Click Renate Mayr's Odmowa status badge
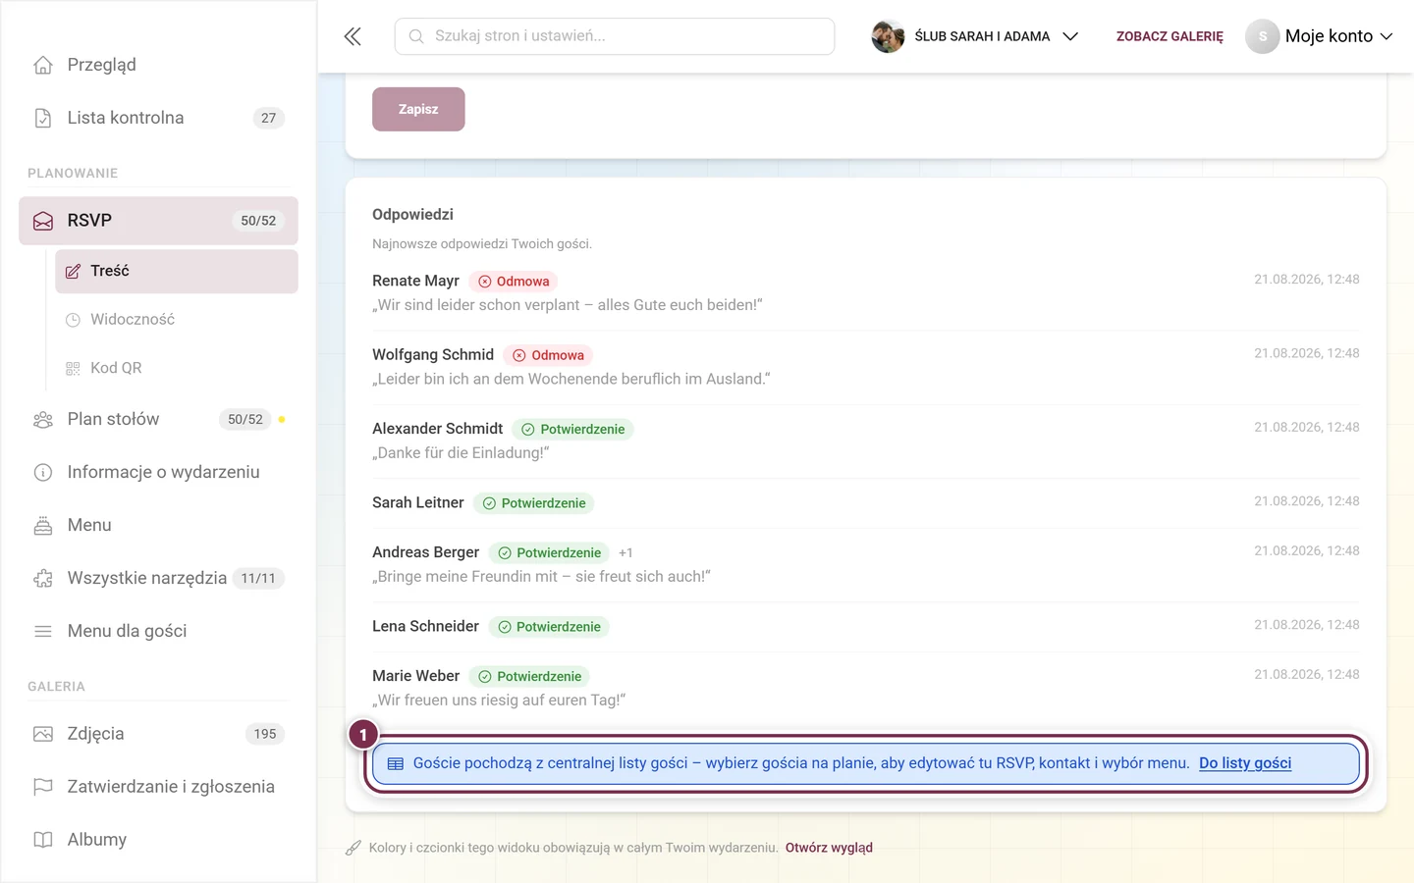This screenshot has width=1414, height=883. pyautogui.click(x=514, y=282)
